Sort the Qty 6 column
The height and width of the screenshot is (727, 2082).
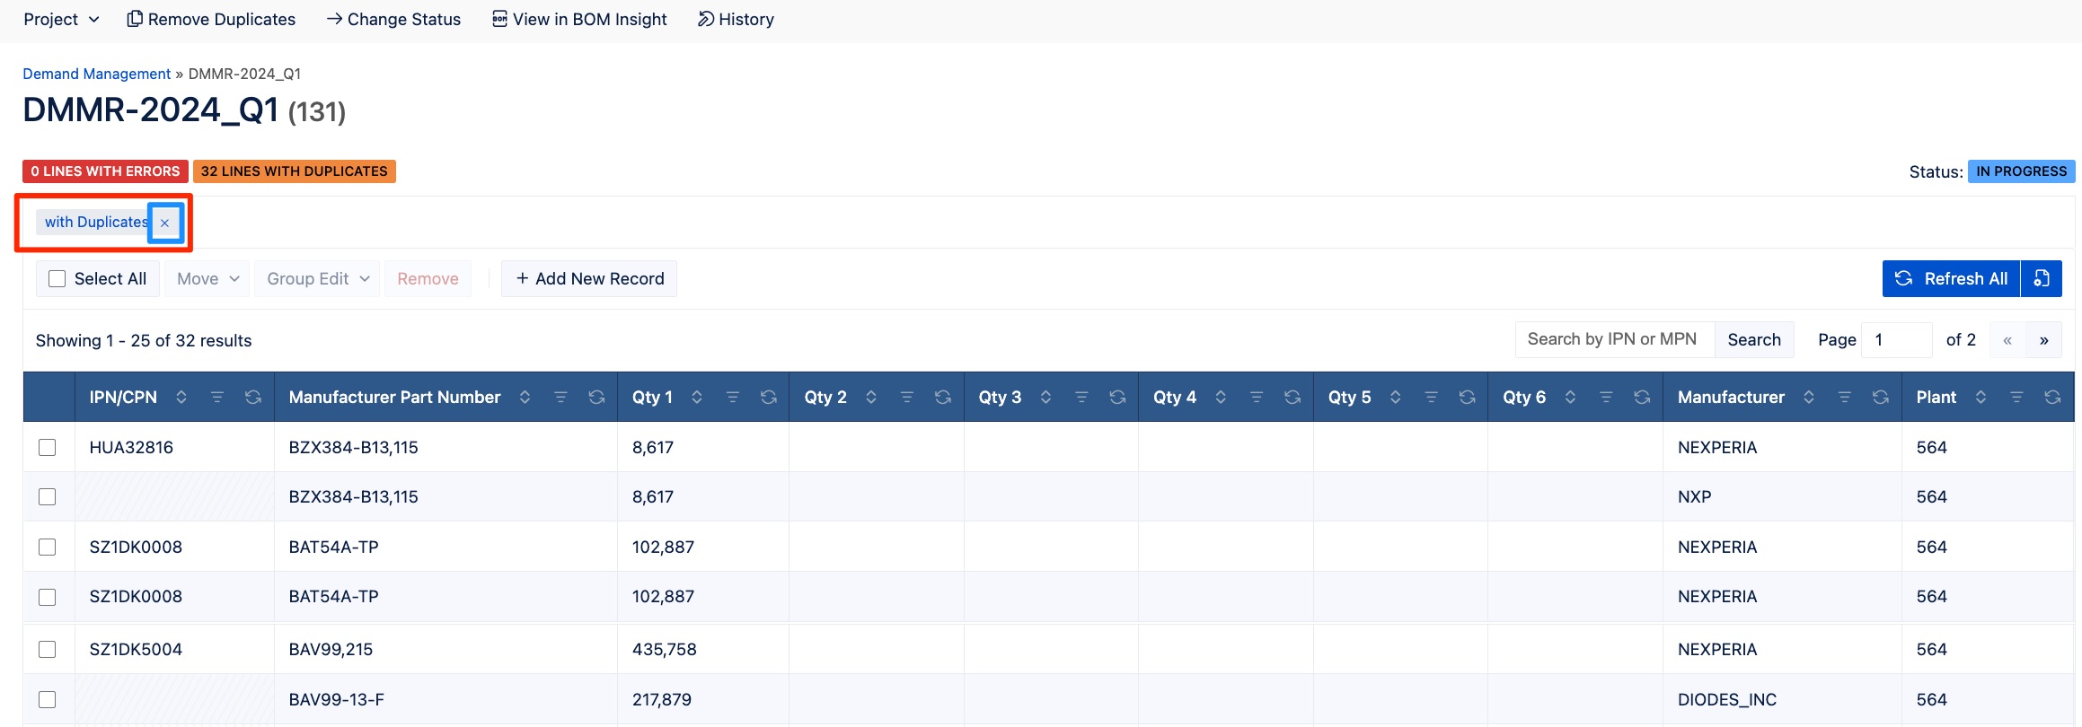point(1570,397)
